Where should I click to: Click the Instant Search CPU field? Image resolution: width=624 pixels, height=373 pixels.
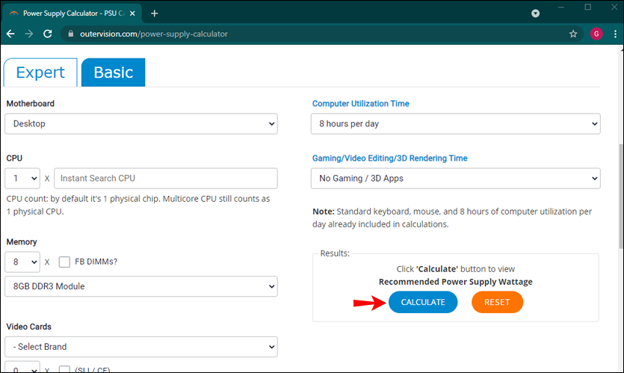(165, 178)
